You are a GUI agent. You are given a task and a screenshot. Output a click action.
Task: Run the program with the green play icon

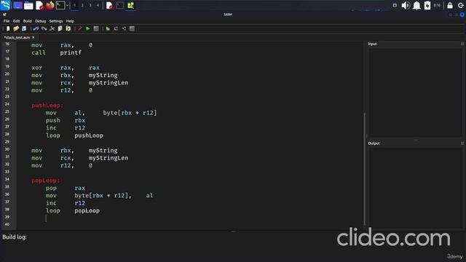coord(88,29)
